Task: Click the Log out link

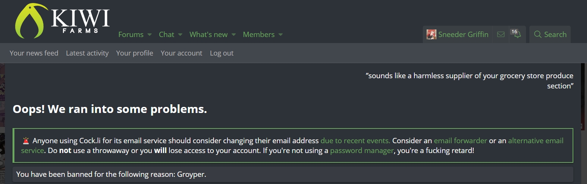Action: (222, 53)
